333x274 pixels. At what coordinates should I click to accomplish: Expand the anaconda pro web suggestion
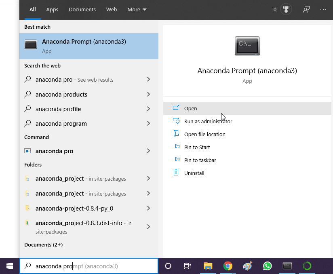(x=149, y=80)
